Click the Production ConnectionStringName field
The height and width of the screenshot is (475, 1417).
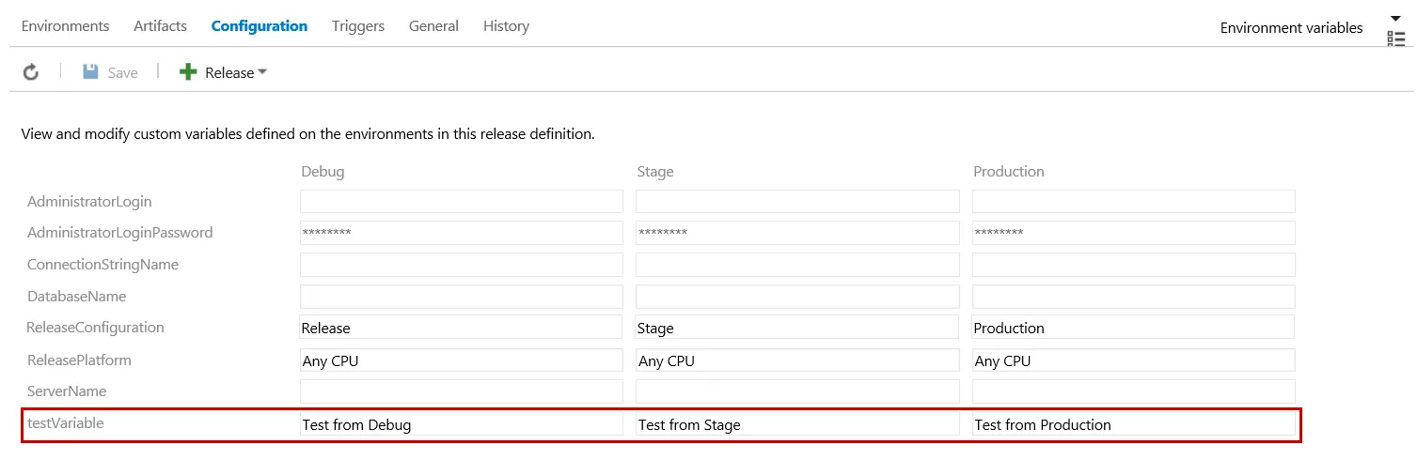pyautogui.click(x=1133, y=265)
